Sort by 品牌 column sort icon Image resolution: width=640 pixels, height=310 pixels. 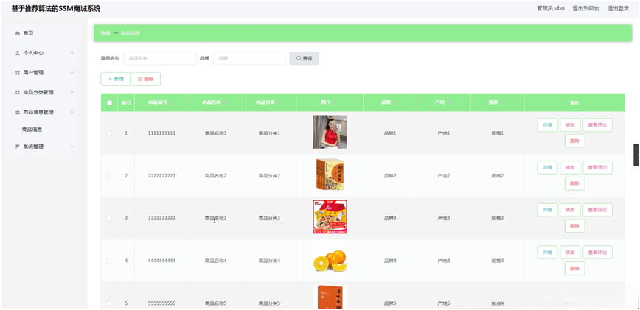[394, 102]
